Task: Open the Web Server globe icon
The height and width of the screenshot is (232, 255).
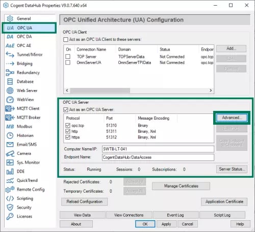Action: coord(10,90)
